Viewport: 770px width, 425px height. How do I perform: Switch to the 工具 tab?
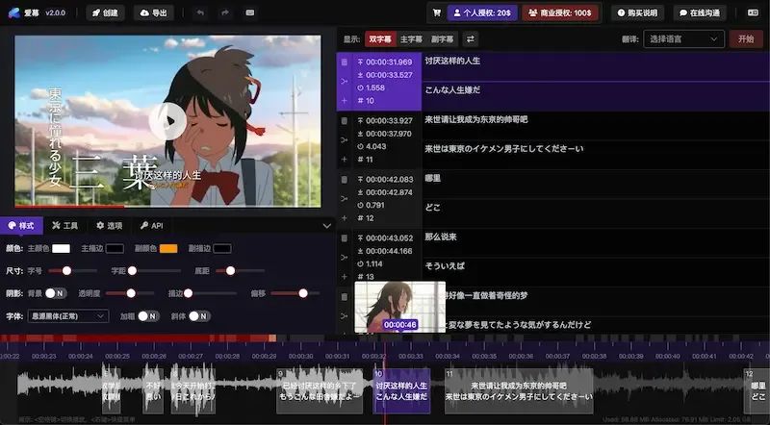point(64,226)
